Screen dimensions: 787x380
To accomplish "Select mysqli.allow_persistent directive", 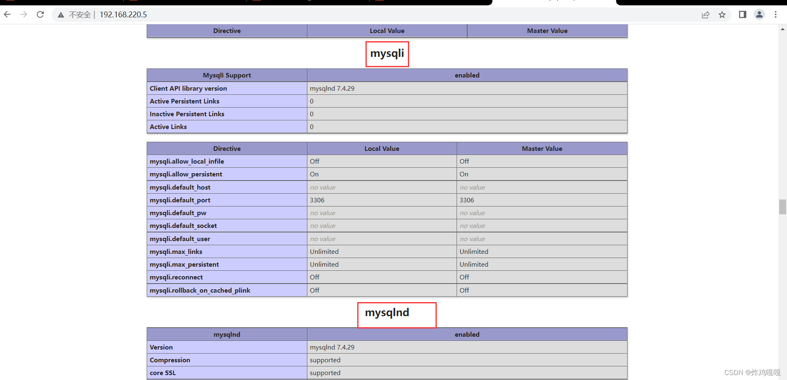I will point(186,174).
